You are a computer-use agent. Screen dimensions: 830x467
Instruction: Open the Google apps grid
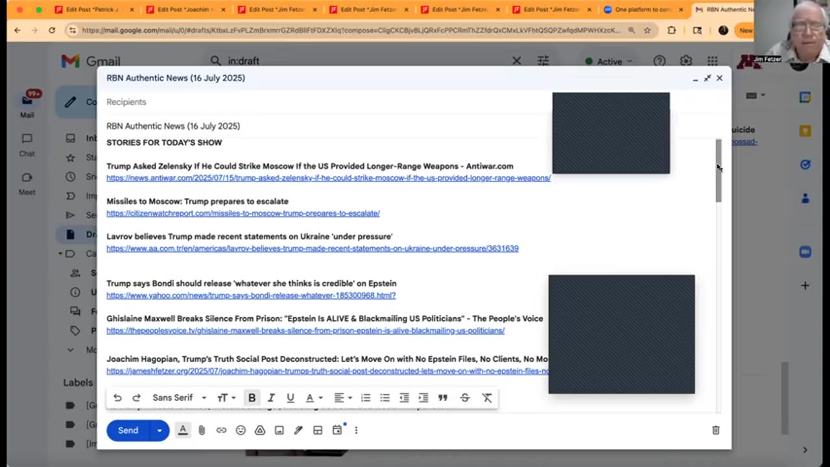[x=713, y=61]
